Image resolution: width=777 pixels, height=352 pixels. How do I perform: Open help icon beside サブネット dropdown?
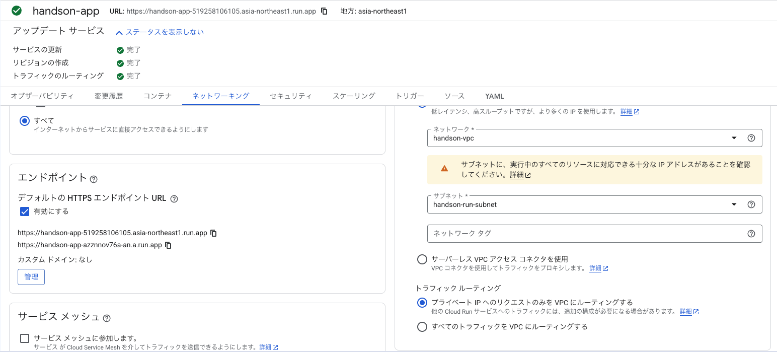coord(751,204)
